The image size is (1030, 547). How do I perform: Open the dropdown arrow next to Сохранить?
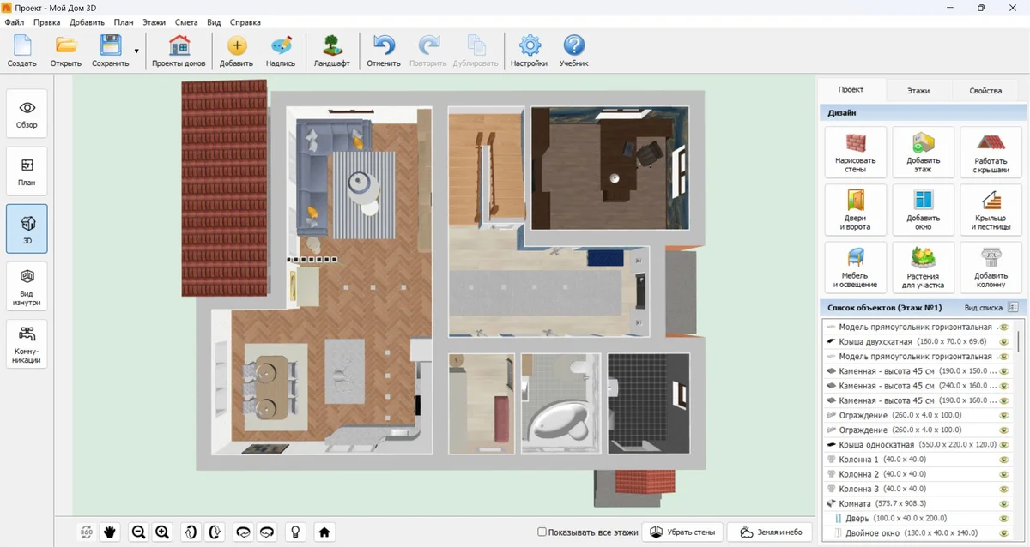pyautogui.click(x=136, y=51)
